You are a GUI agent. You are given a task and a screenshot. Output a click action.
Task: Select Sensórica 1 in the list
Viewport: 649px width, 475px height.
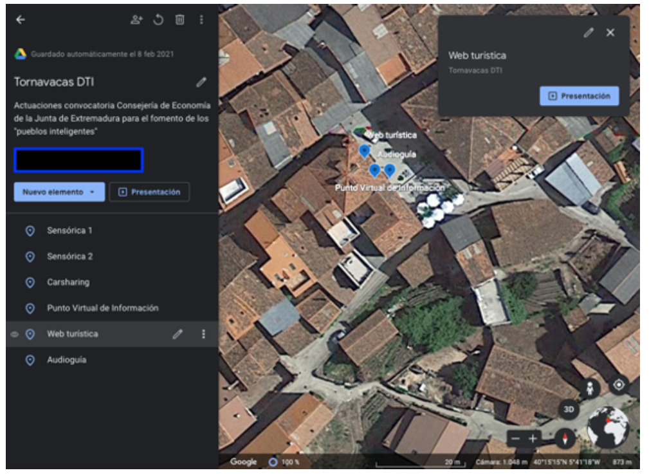coord(69,230)
